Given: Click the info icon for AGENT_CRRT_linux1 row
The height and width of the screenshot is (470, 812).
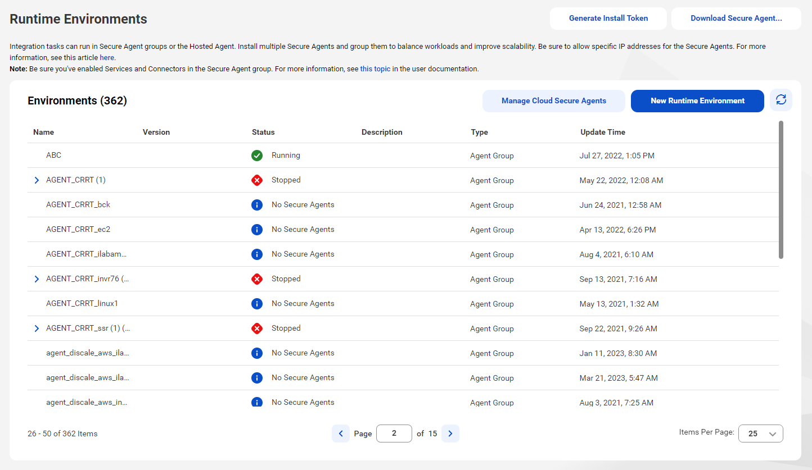Looking at the screenshot, I should click(x=257, y=304).
